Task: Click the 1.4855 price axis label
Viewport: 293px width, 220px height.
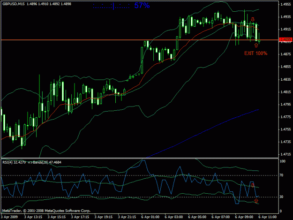Action: point(285,67)
